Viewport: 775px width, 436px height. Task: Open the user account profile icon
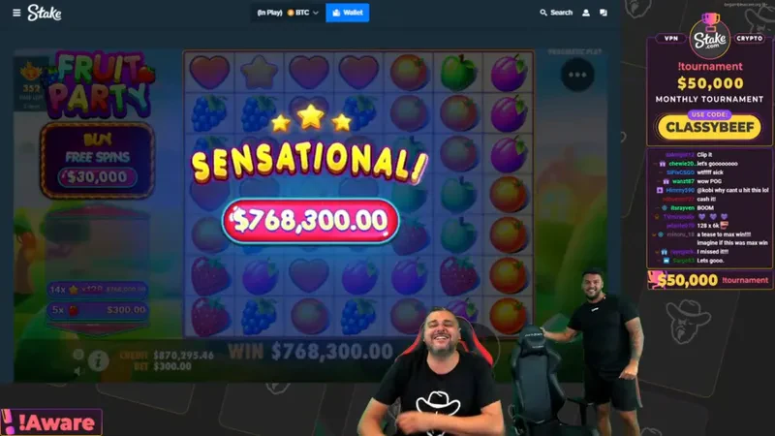tap(586, 13)
